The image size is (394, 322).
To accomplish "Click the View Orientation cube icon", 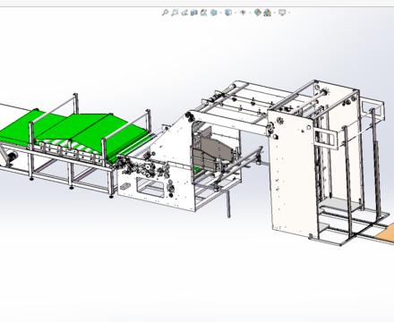I will (x=214, y=13).
